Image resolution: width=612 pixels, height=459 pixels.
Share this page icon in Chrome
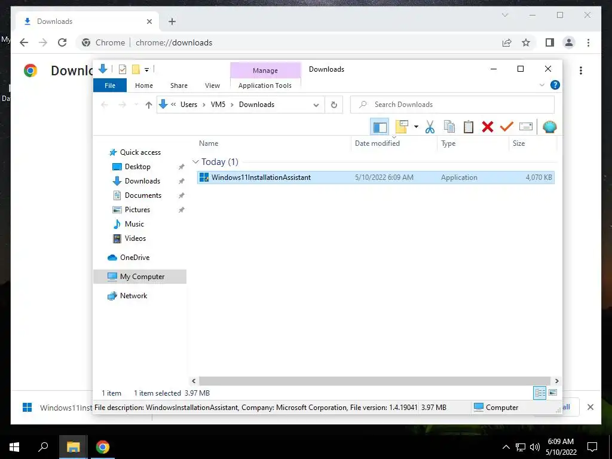(507, 42)
